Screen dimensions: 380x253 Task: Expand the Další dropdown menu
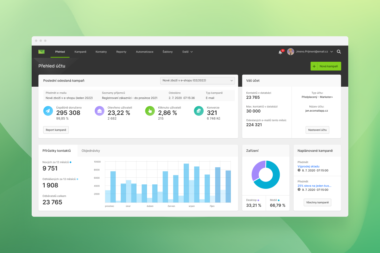tap(187, 52)
